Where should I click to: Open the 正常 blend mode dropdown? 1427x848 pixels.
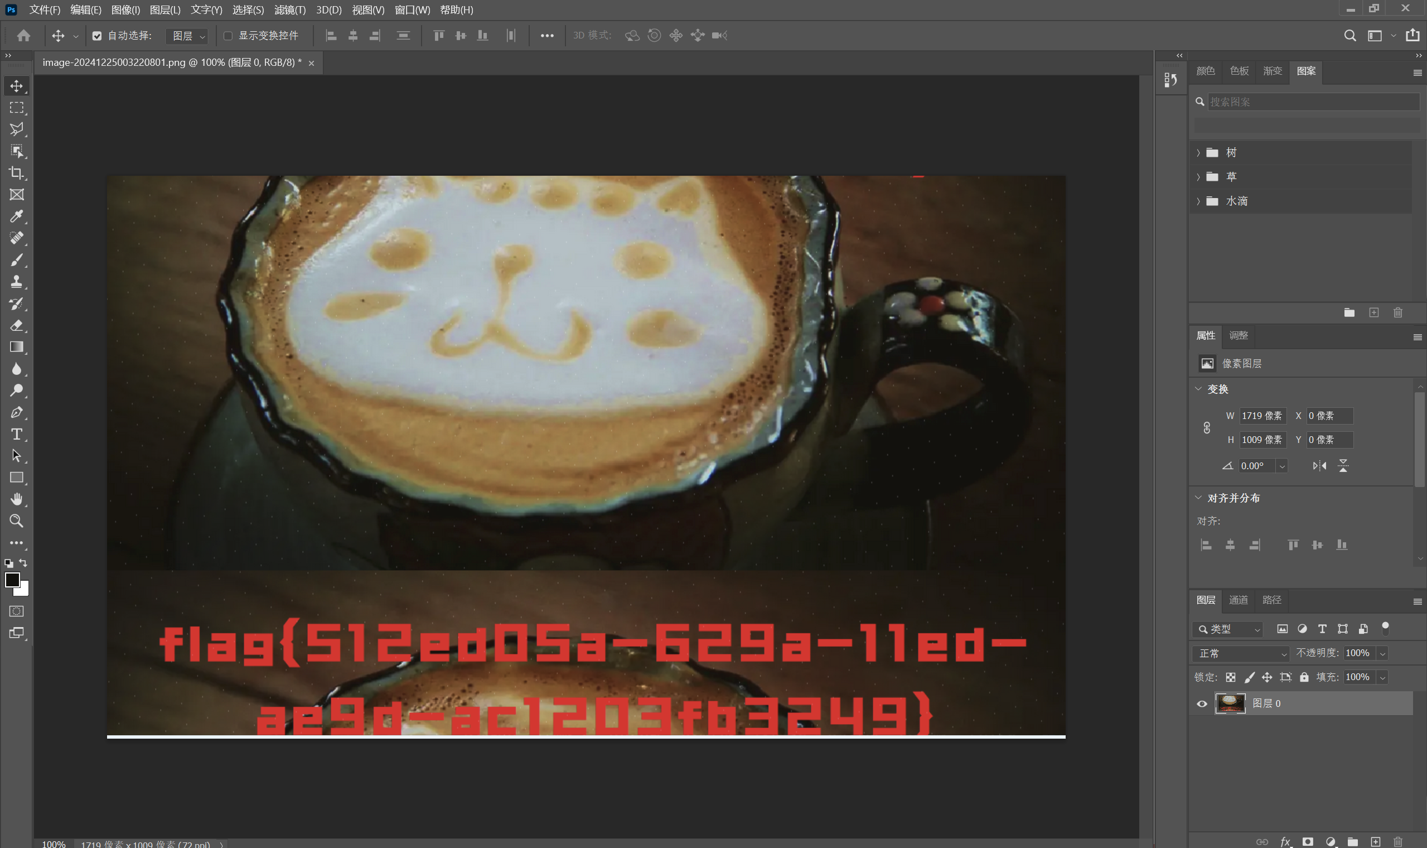[1241, 653]
